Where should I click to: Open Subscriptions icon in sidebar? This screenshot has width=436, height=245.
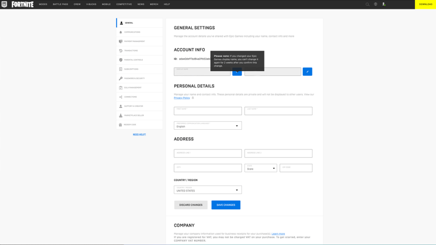click(121, 69)
